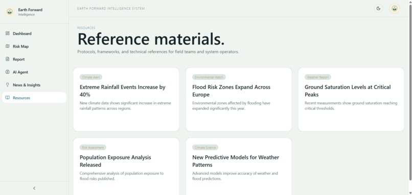Image resolution: width=412 pixels, height=195 pixels.
Task: Open 'New Predictive Models for Weather Patterns' card
Action: point(239,166)
